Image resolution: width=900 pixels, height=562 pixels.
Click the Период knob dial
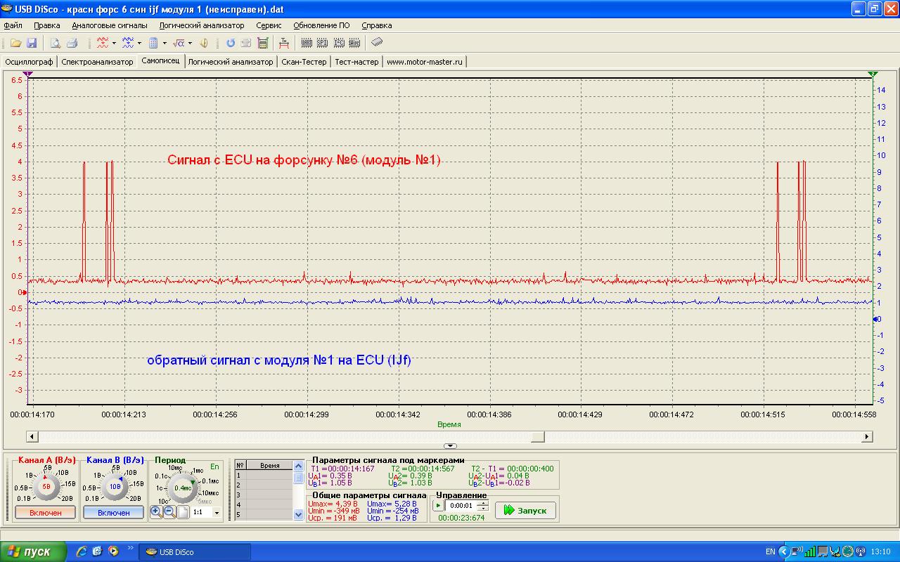184,487
